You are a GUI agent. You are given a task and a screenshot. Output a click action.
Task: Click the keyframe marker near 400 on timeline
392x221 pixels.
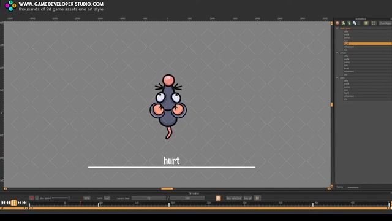[x=313, y=204]
